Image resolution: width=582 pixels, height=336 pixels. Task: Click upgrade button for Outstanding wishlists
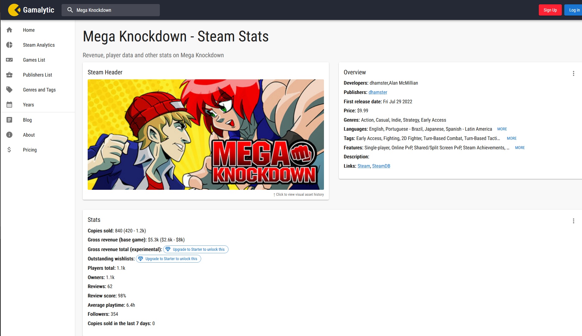pos(169,259)
